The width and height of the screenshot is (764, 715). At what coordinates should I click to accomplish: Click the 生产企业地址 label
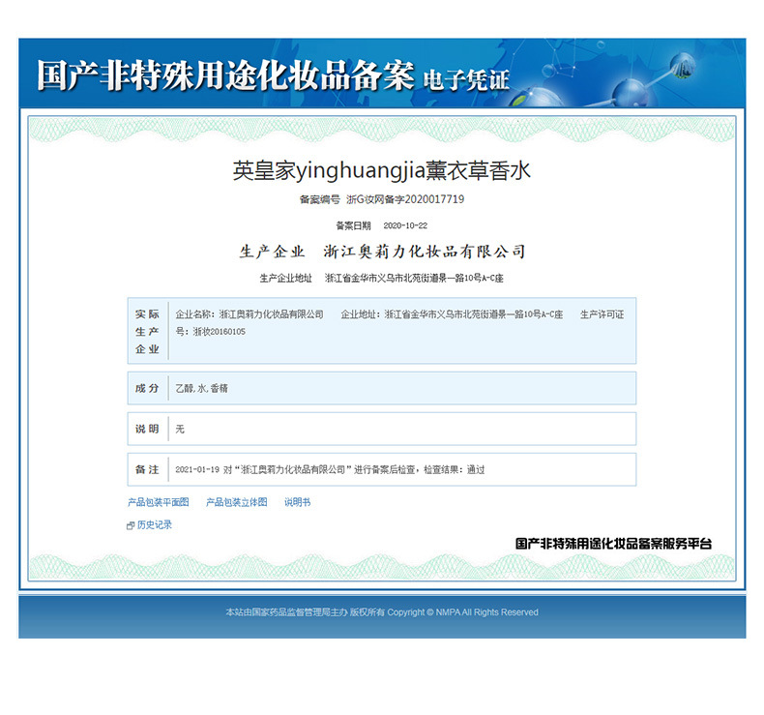tap(285, 279)
